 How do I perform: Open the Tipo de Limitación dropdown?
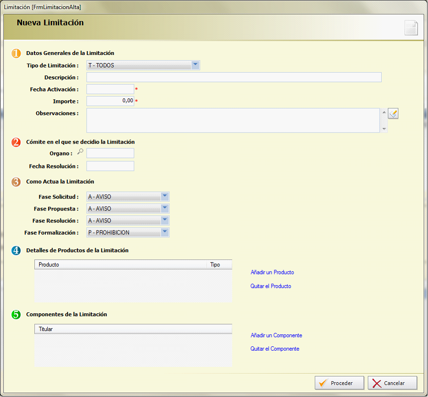coord(195,65)
